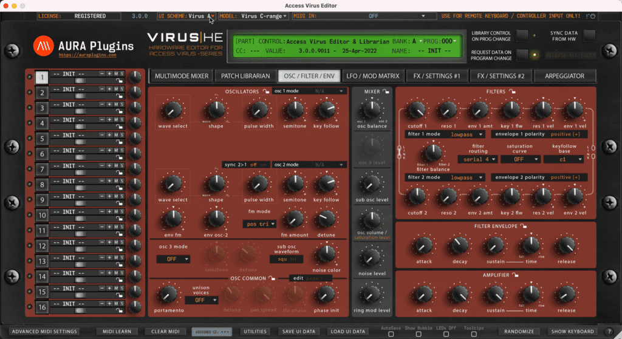Open the saturation curve OFF dropdown
The width and height of the screenshot is (622, 339).
point(521,159)
